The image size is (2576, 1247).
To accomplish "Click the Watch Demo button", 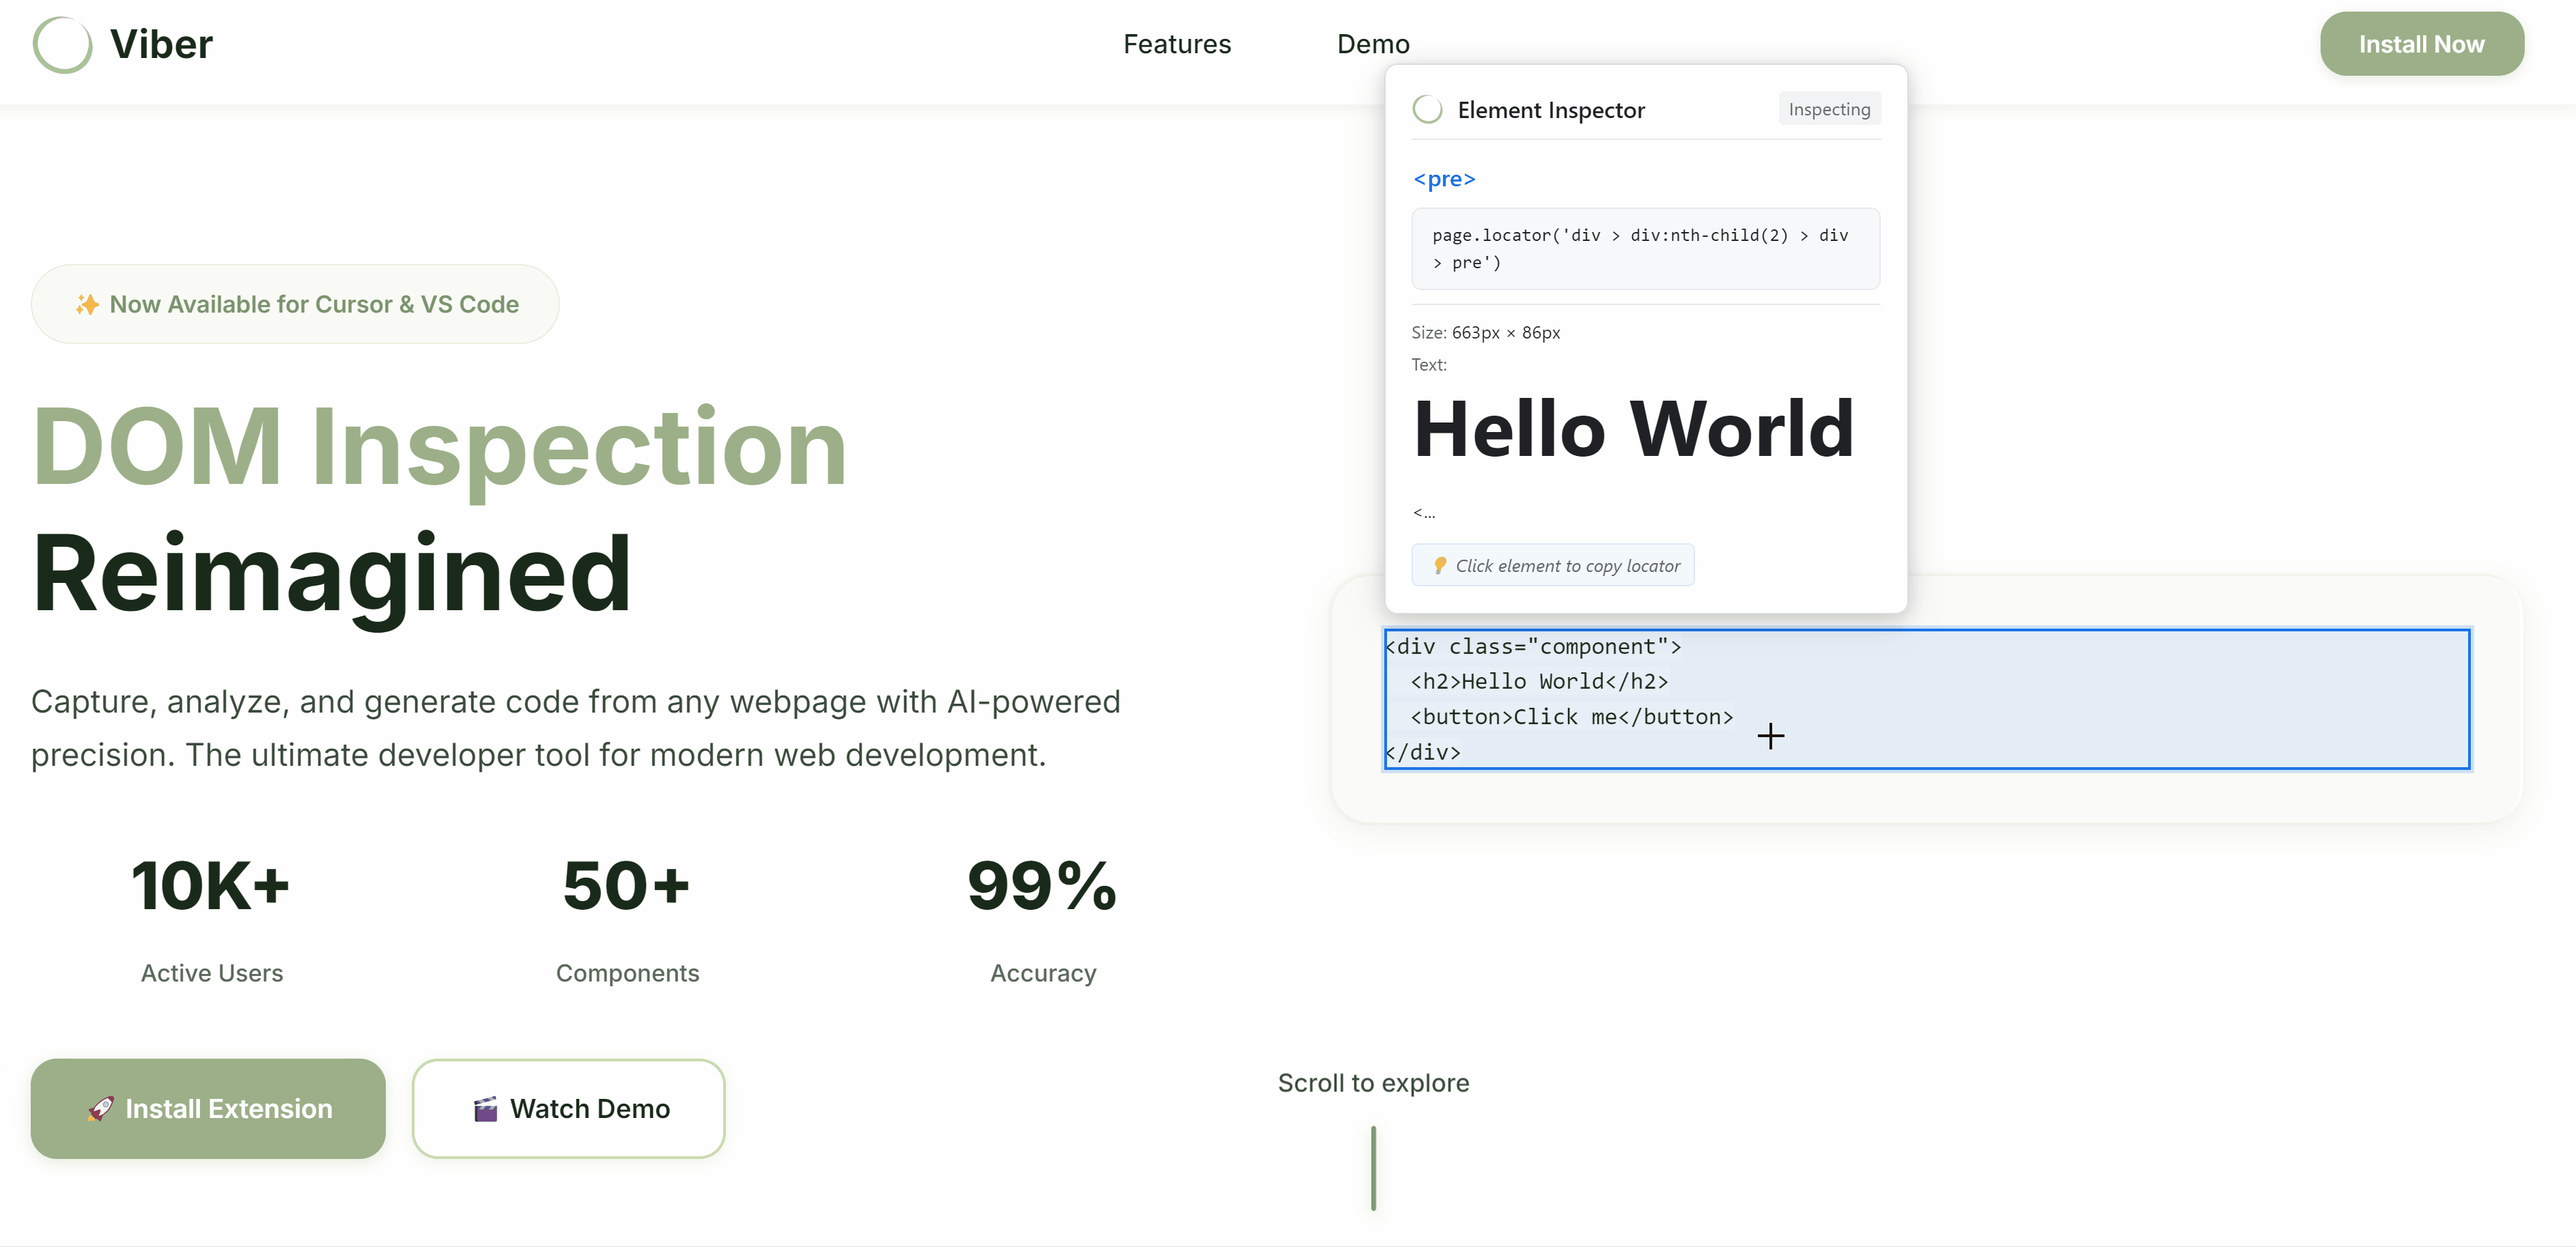I will pos(568,1109).
